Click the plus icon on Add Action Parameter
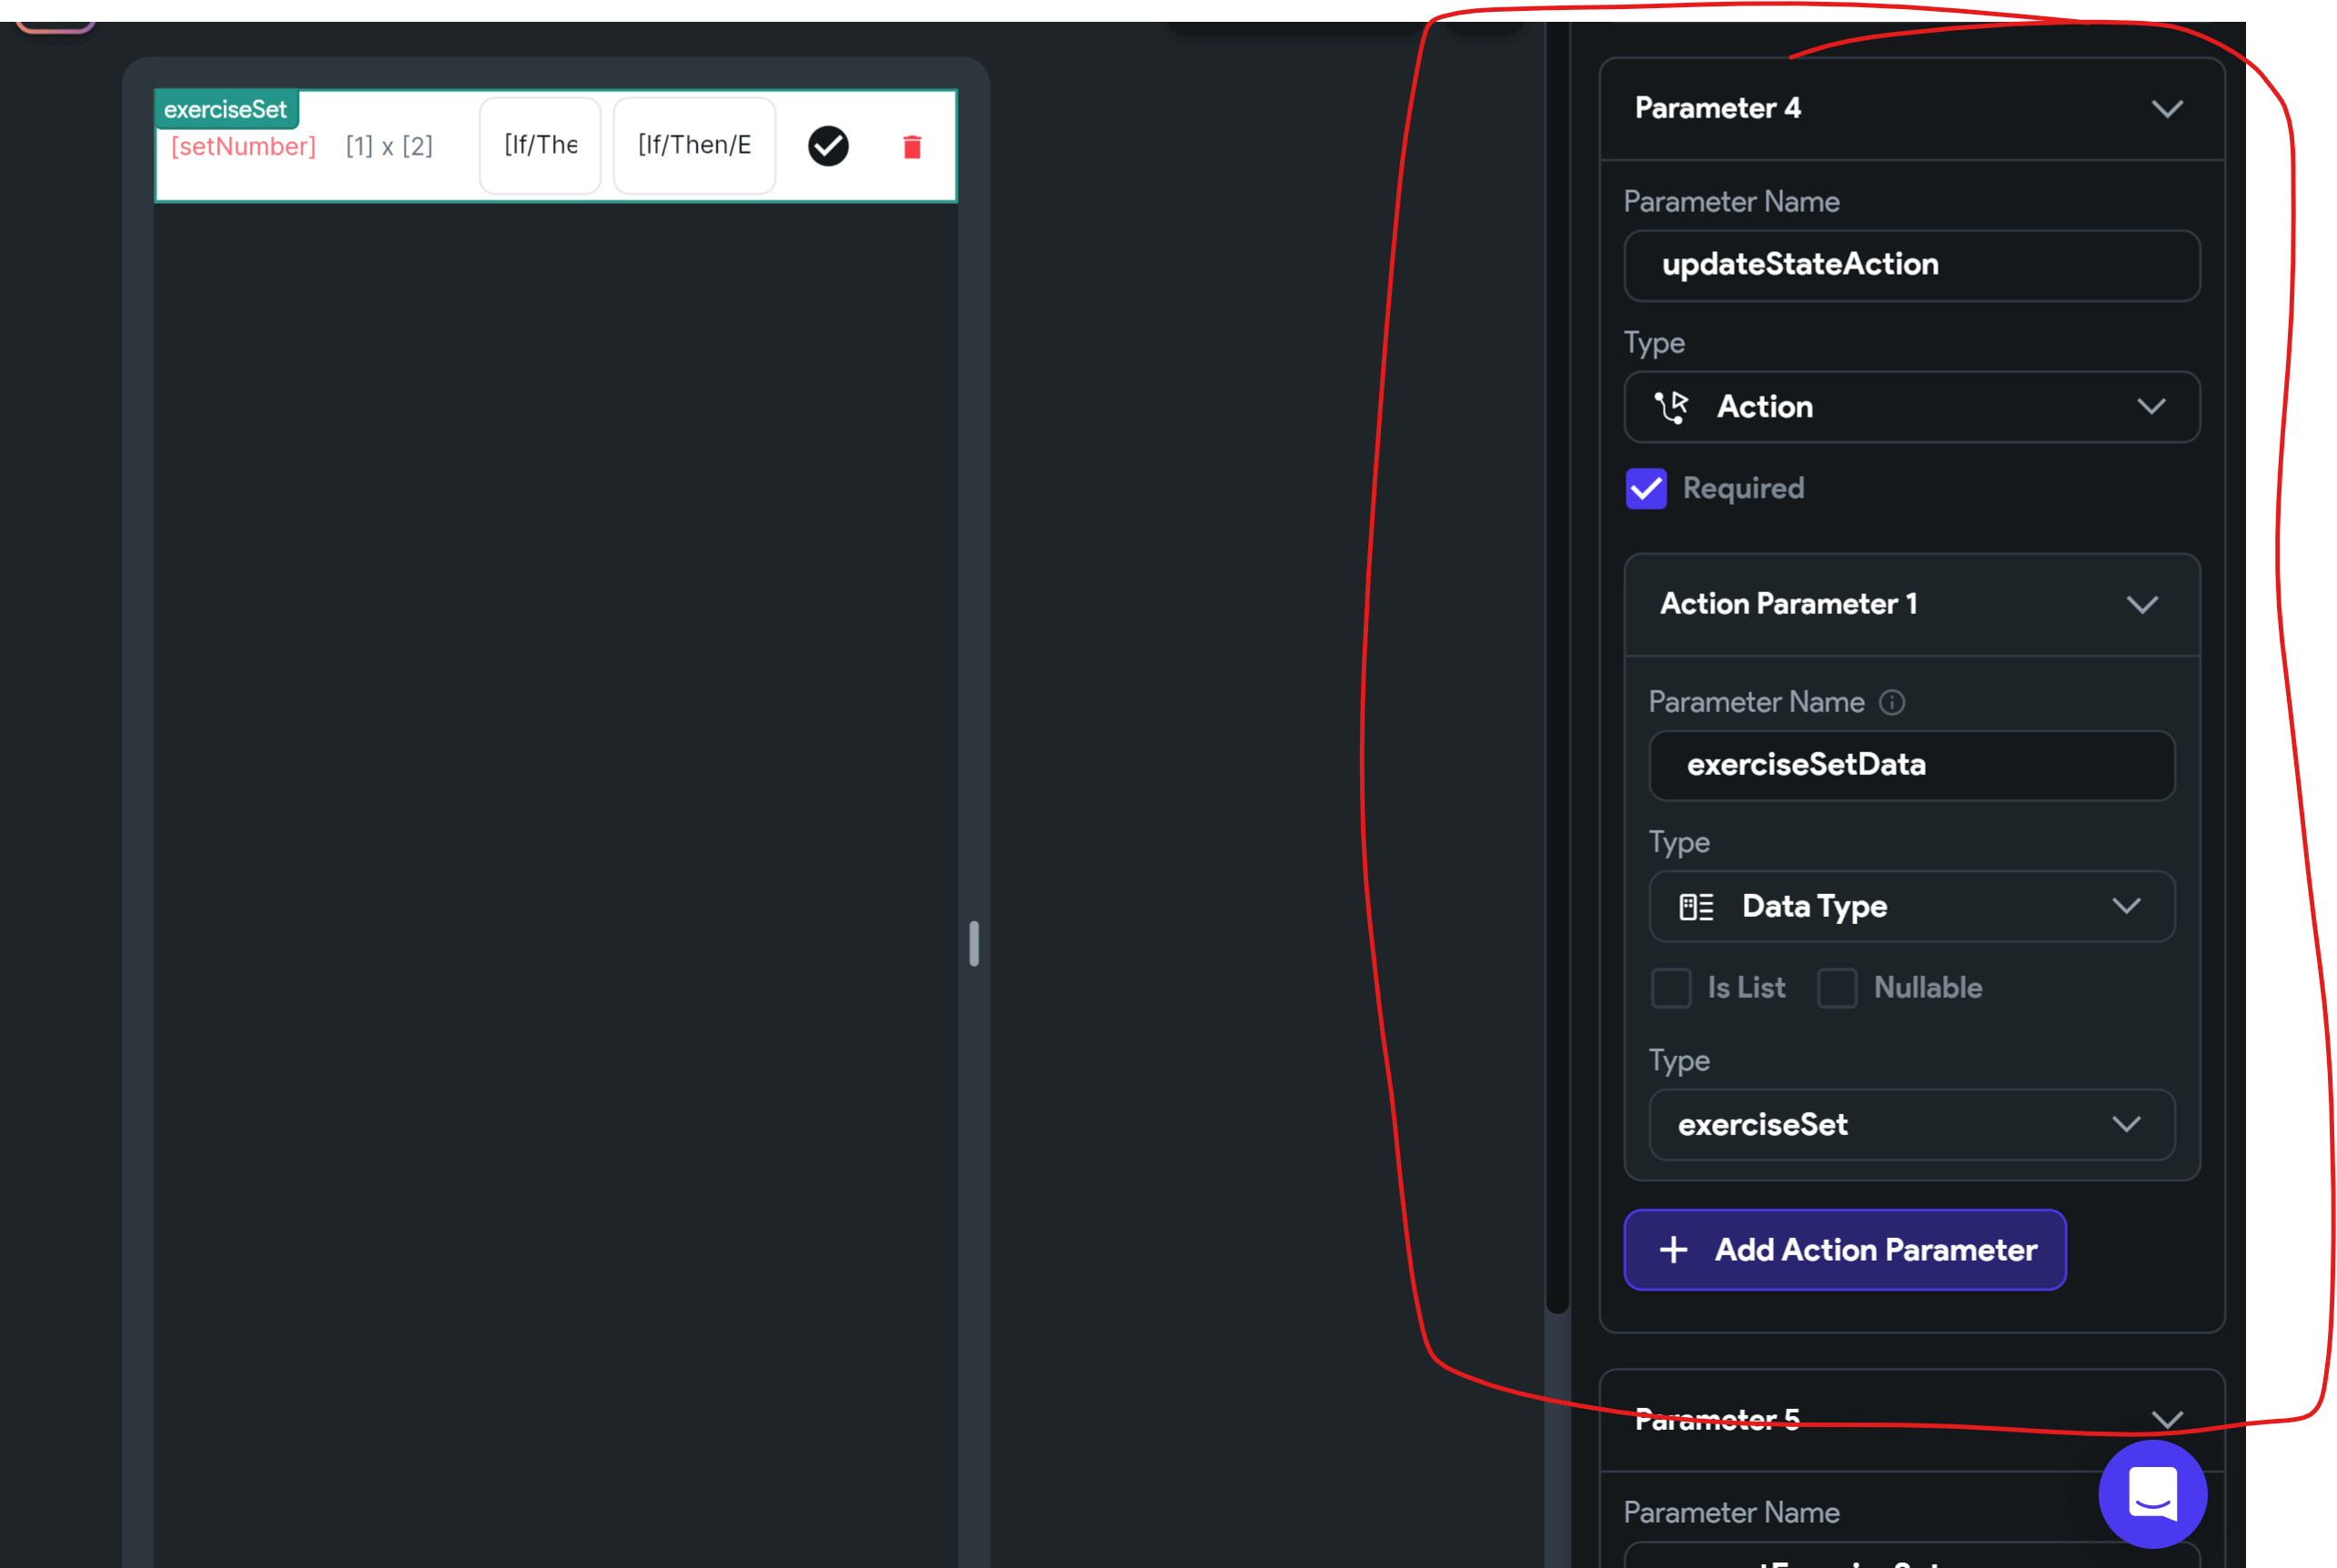This screenshot has width=2337, height=1568. tap(1673, 1250)
